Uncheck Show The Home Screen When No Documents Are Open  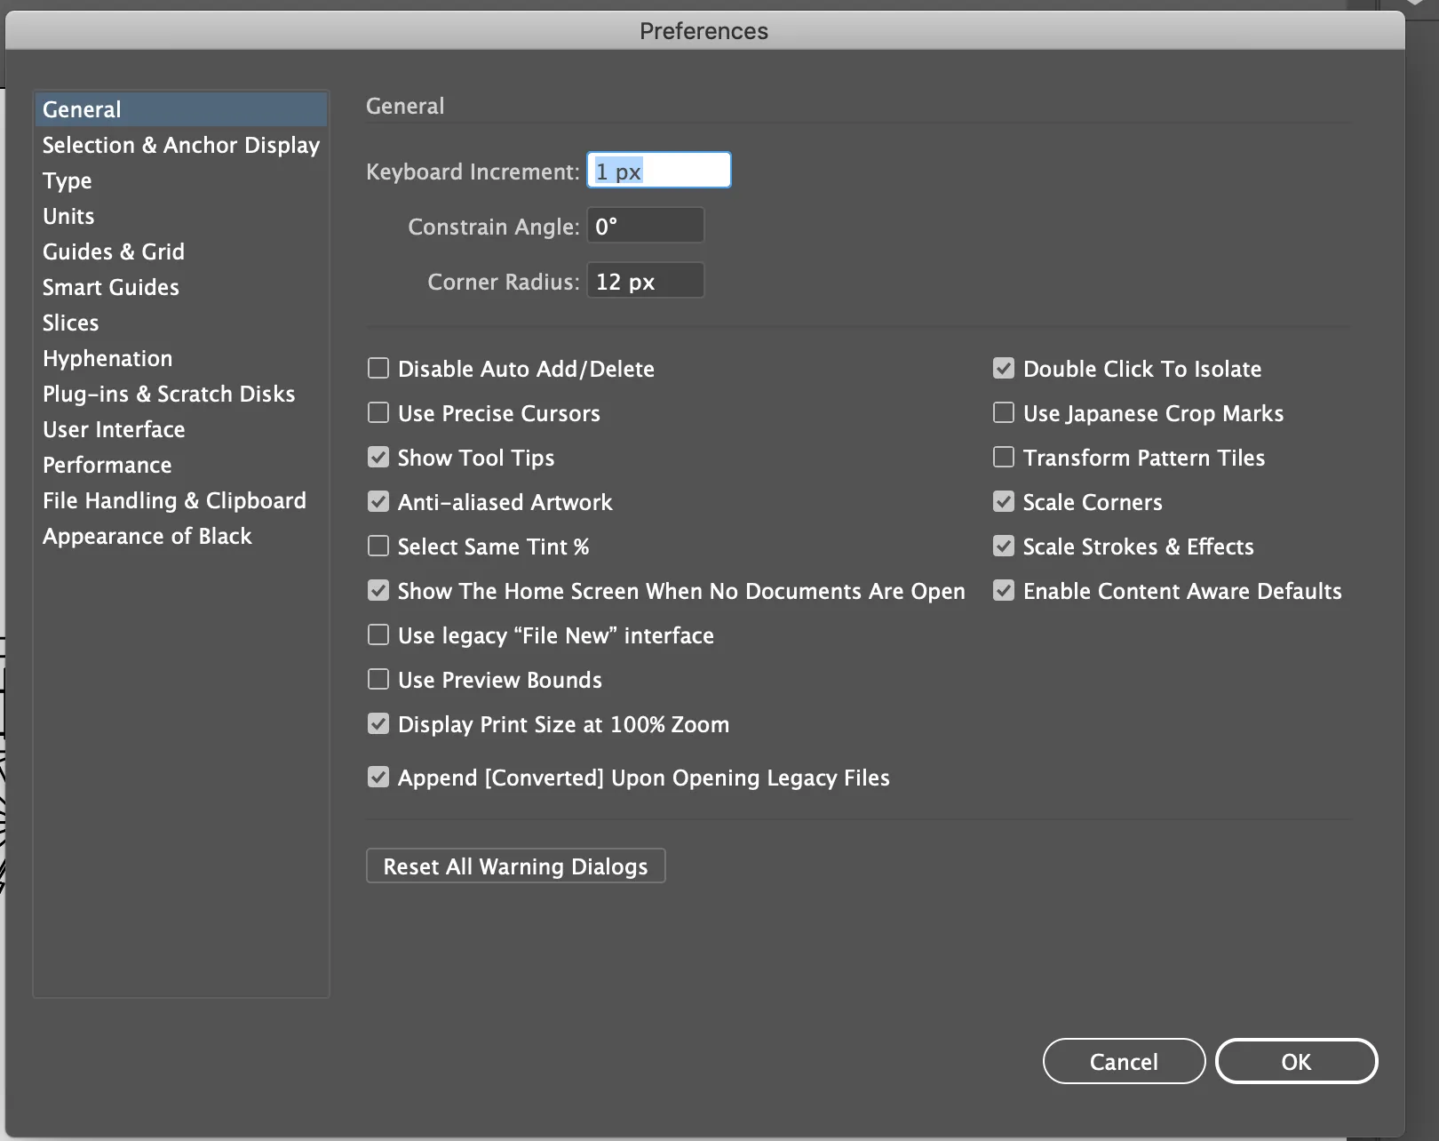click(x=378, y=590)
